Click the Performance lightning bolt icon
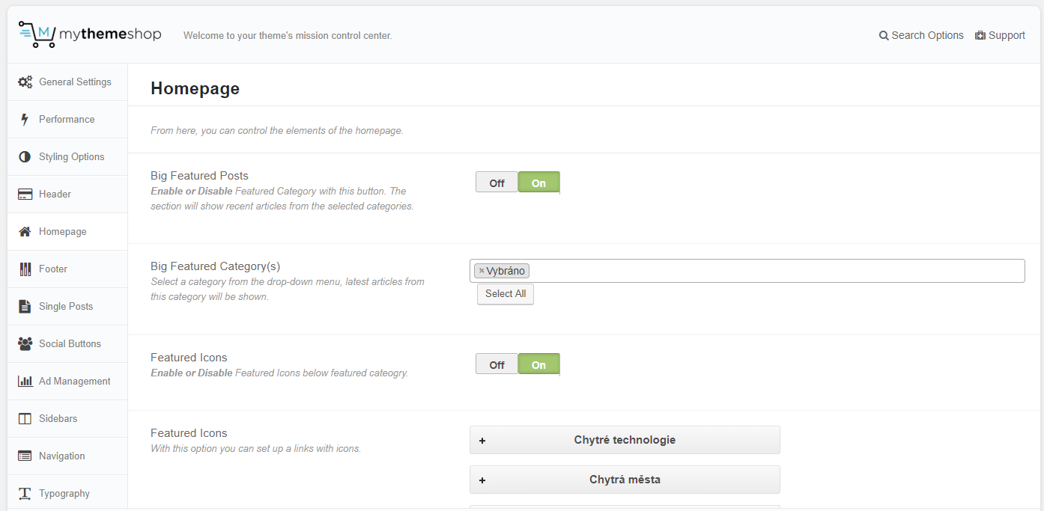This screenshot has height=511, width=1044. (x=25, y=120)
